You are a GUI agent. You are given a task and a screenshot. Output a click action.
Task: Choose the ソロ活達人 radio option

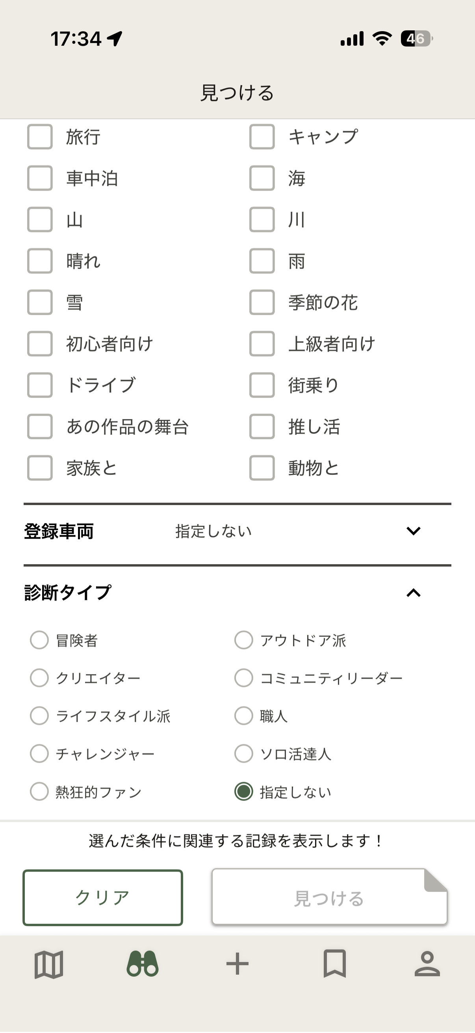pyautogui.click(x=244, y=754)
